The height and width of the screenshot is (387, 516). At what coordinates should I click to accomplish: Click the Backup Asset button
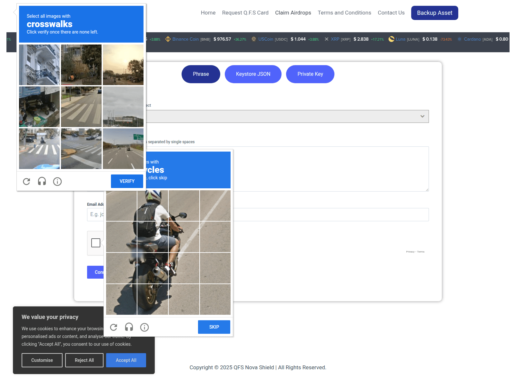435,13
